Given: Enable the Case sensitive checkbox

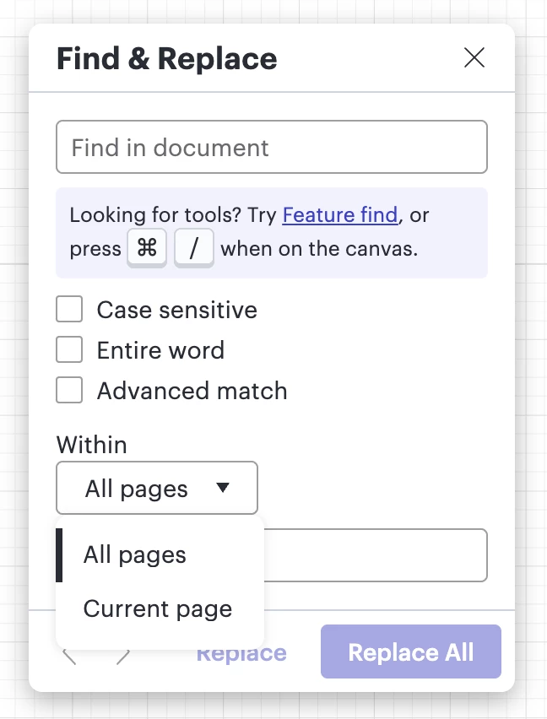Looking at the screenshot, I should [69, 310].
